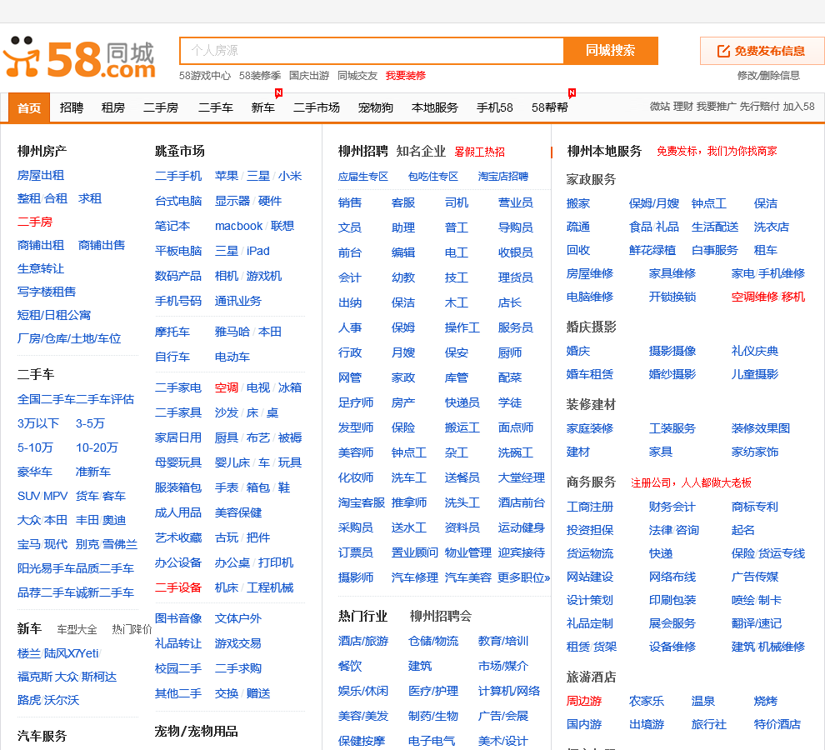Click the 工商注册 link
The width and height of the screenshot is (825, 750).
pos(589,507)
